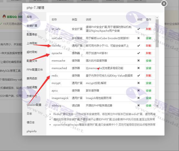Click the bt_safe installed checkmark icon

139,29
